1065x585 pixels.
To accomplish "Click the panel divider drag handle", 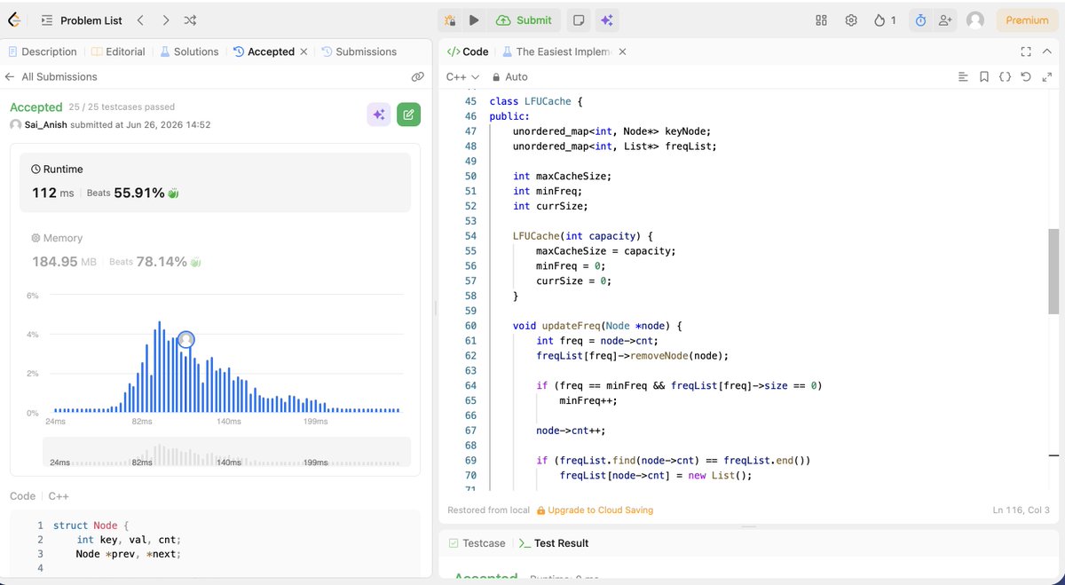I will 435,308.
